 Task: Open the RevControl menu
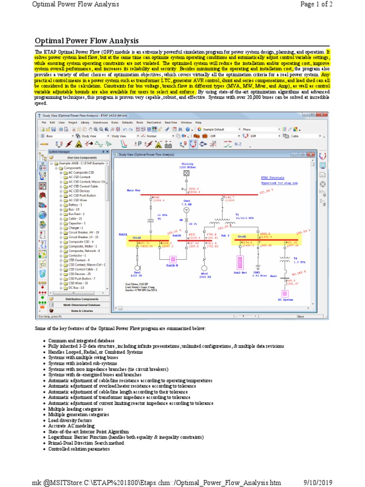(x=154, y=123)
